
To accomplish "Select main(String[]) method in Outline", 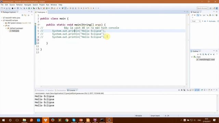I will pos(205,59).
